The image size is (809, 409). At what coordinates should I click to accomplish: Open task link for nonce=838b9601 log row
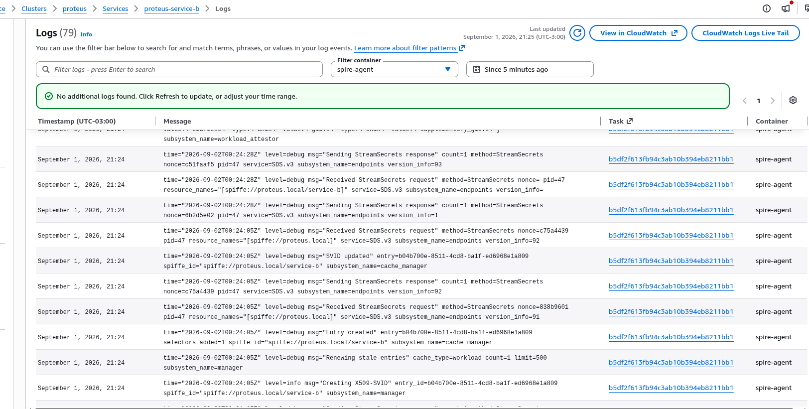click(671, 312)
